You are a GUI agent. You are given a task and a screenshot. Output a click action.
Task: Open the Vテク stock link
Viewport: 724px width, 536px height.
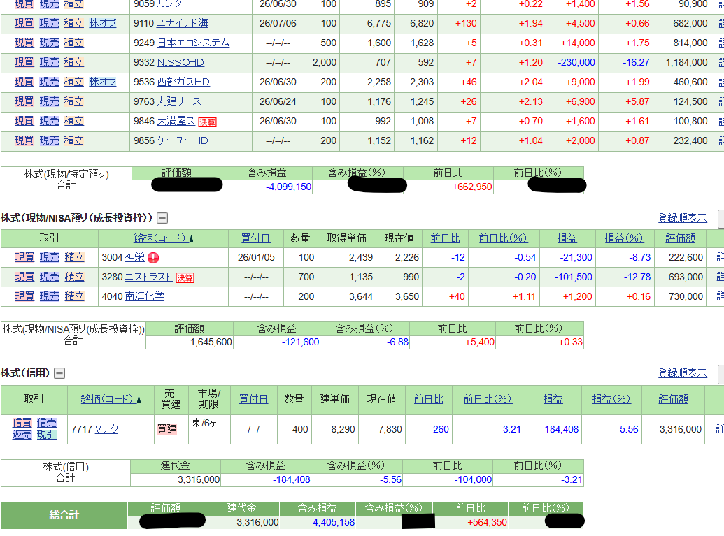106,430
